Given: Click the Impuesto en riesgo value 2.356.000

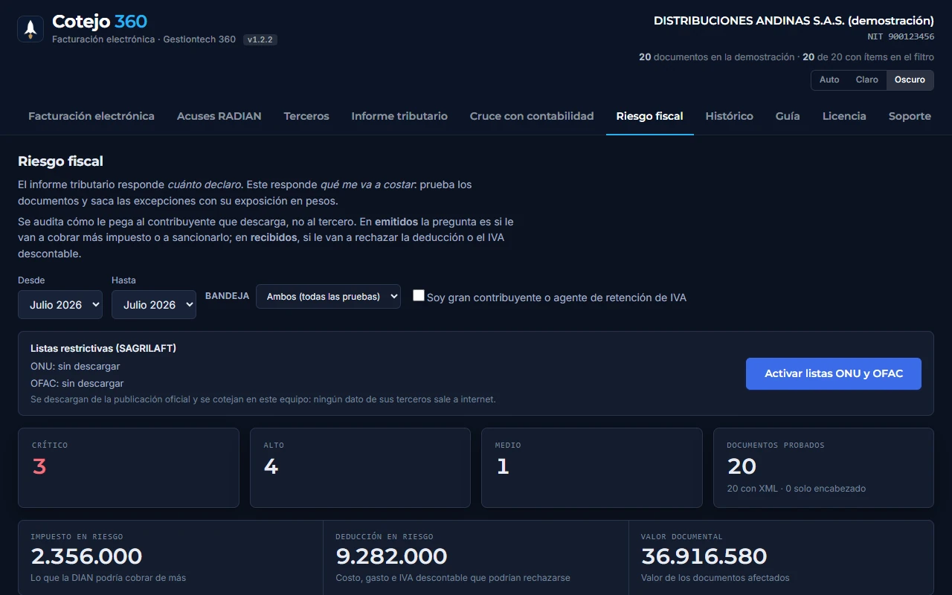Looking at the screenshot, I should pos(86,556).
